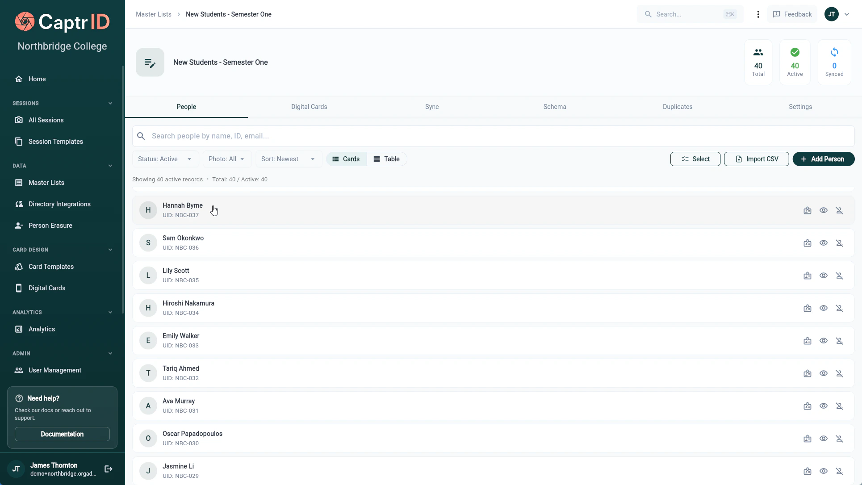The height and width of the screenshot is (485, 862).
Task: Click the list edit icon beside title
Action: coord(150,63)
